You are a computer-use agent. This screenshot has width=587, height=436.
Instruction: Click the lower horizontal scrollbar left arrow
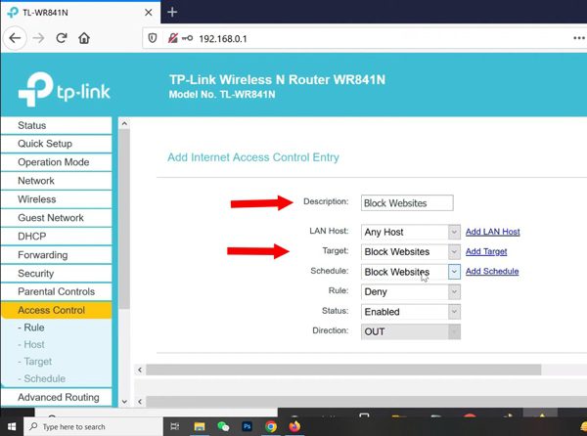pyautogui.click(x=140, y=402)
